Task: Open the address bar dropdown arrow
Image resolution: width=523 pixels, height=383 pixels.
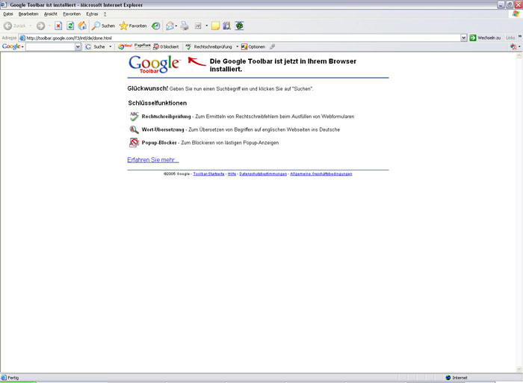Action: 464,37
